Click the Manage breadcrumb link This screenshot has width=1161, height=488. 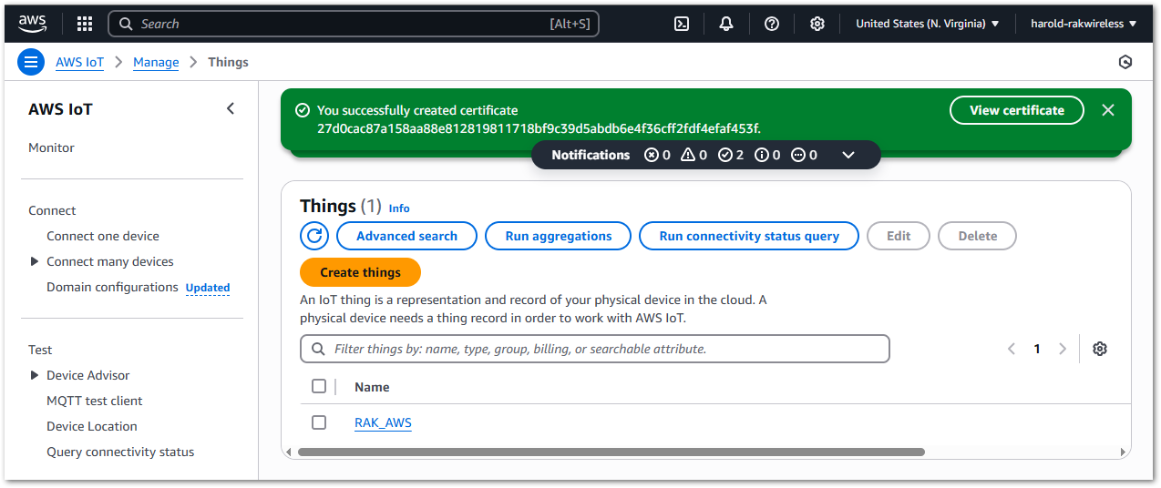click(x=156, y=62)
